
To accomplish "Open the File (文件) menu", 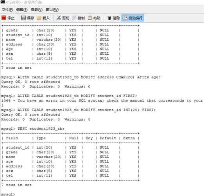I will (x=7, y=9).
